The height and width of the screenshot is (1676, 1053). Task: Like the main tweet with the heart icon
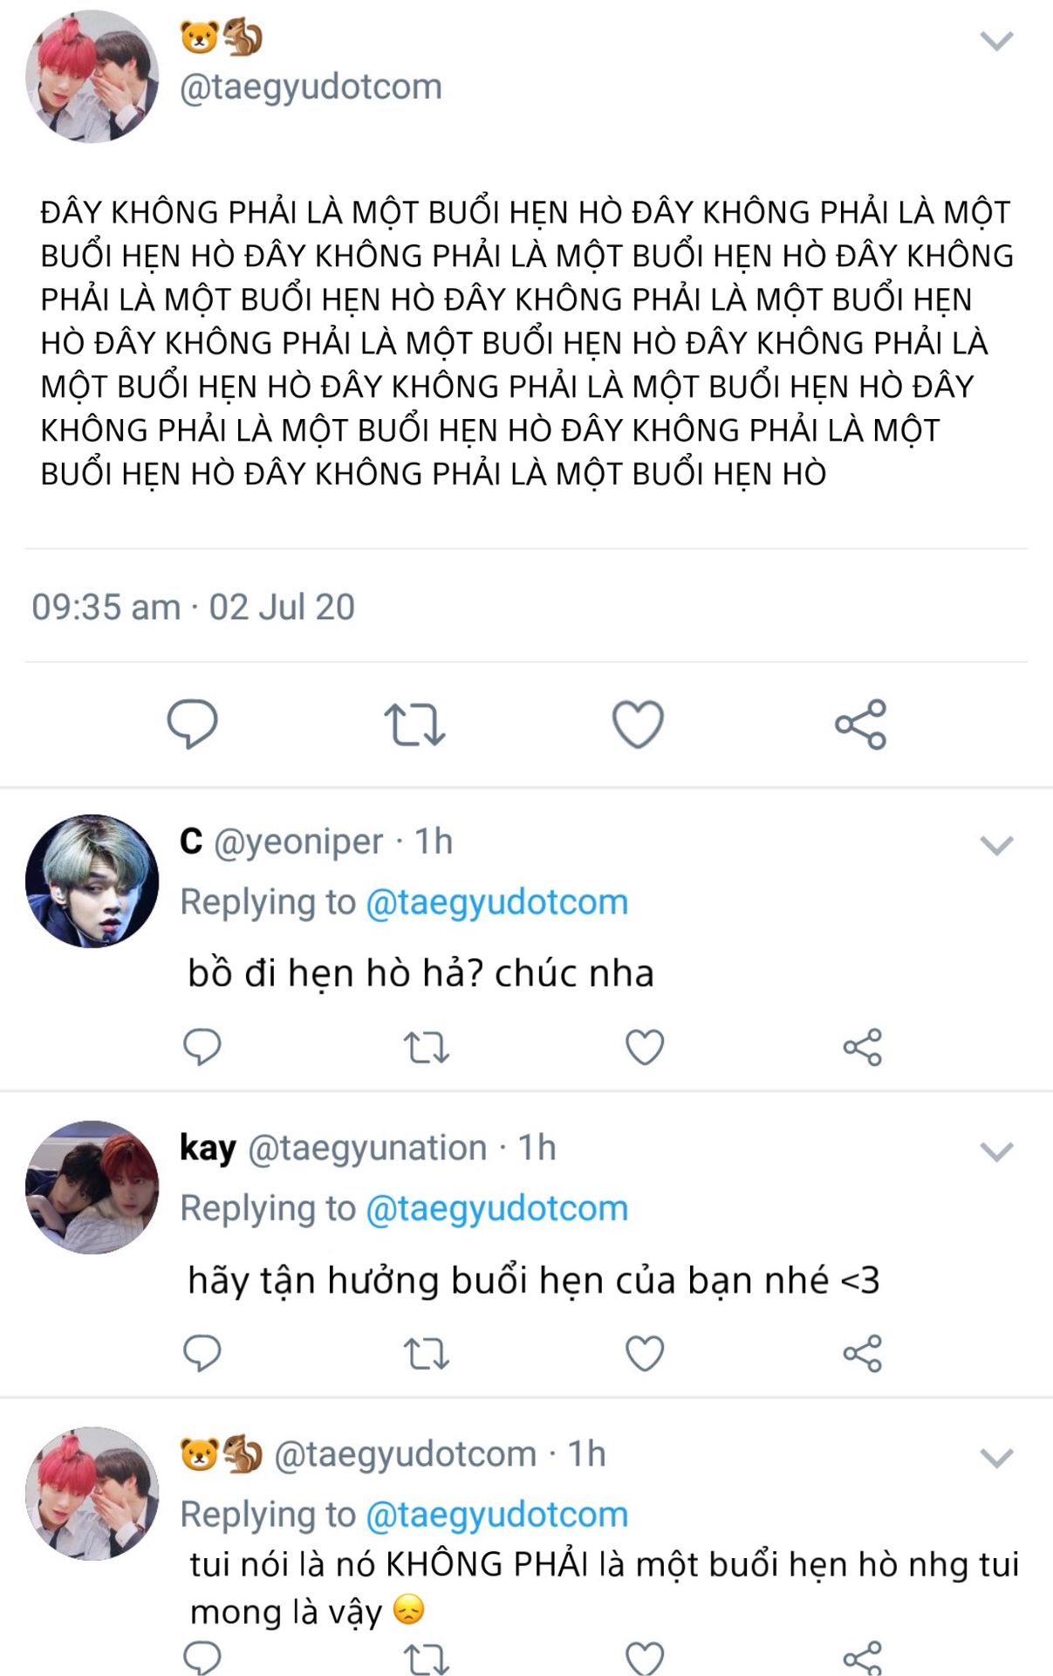(638, 724)
